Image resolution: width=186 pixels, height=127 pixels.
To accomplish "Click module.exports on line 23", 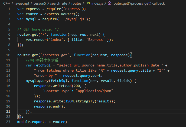I will (32, 122).
